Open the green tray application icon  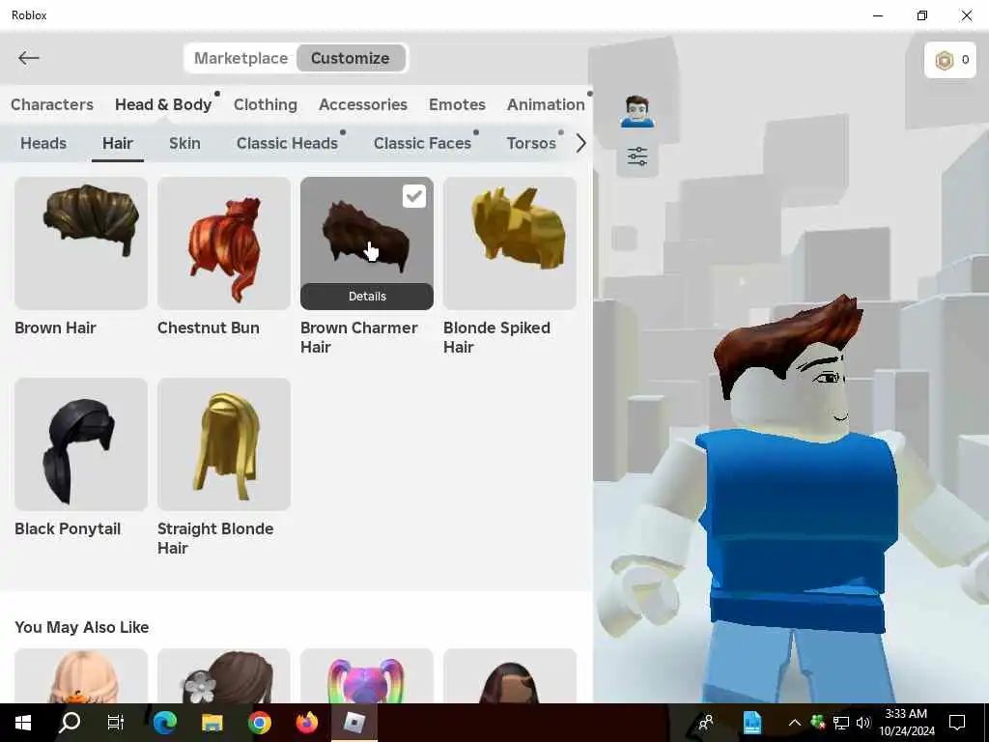pos(817,721)
